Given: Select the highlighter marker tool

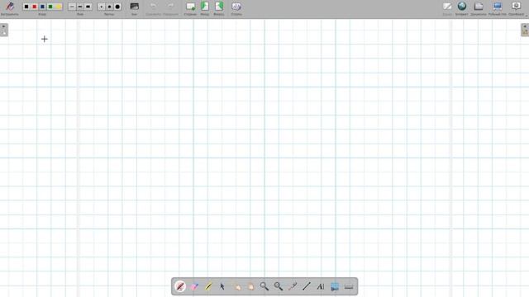Looking at the screenshot, I should point(208,286).
